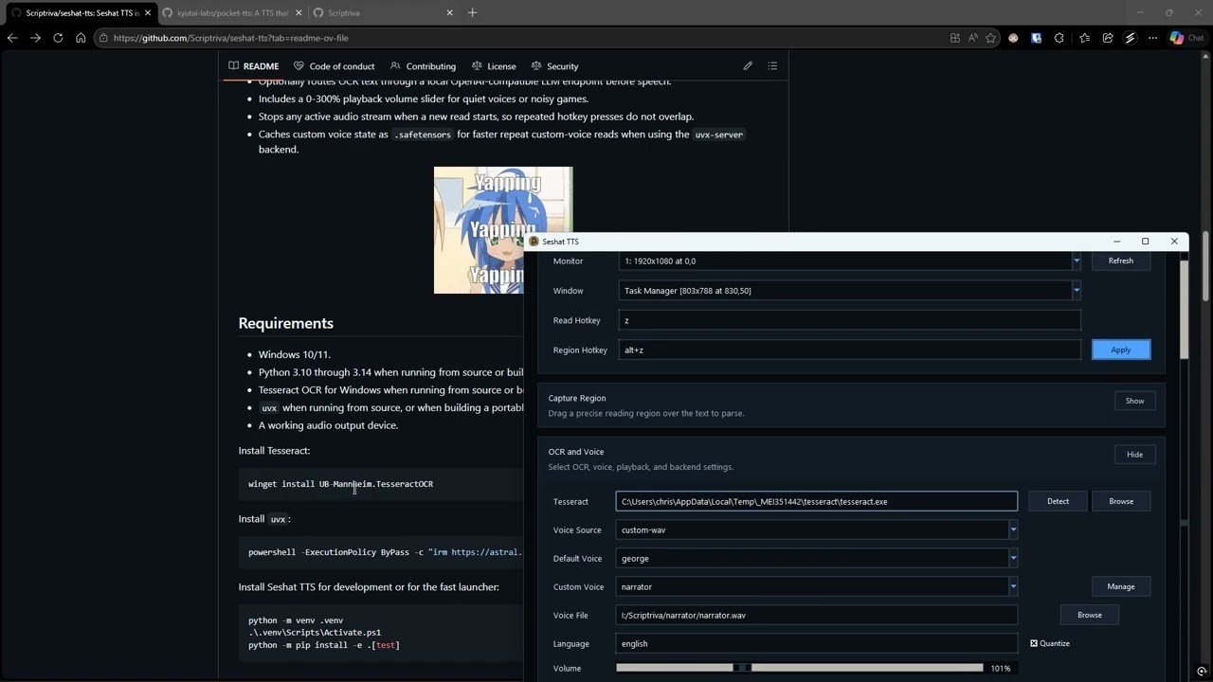The width and height of the screenshot is (1213, 682).
Task: Detect the Tesseract executable
Action: click(1058, 501)
